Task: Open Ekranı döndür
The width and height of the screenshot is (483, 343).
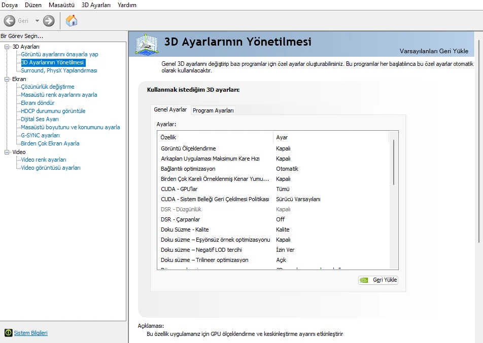Action: (x=38, y=103)
